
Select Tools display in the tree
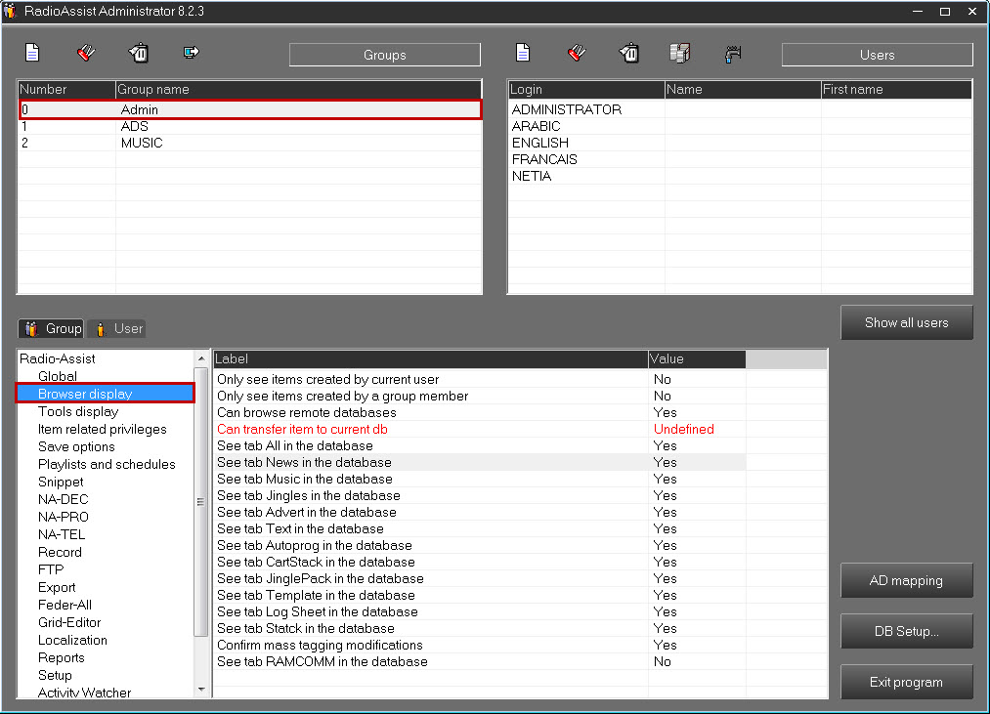point(78,411)
